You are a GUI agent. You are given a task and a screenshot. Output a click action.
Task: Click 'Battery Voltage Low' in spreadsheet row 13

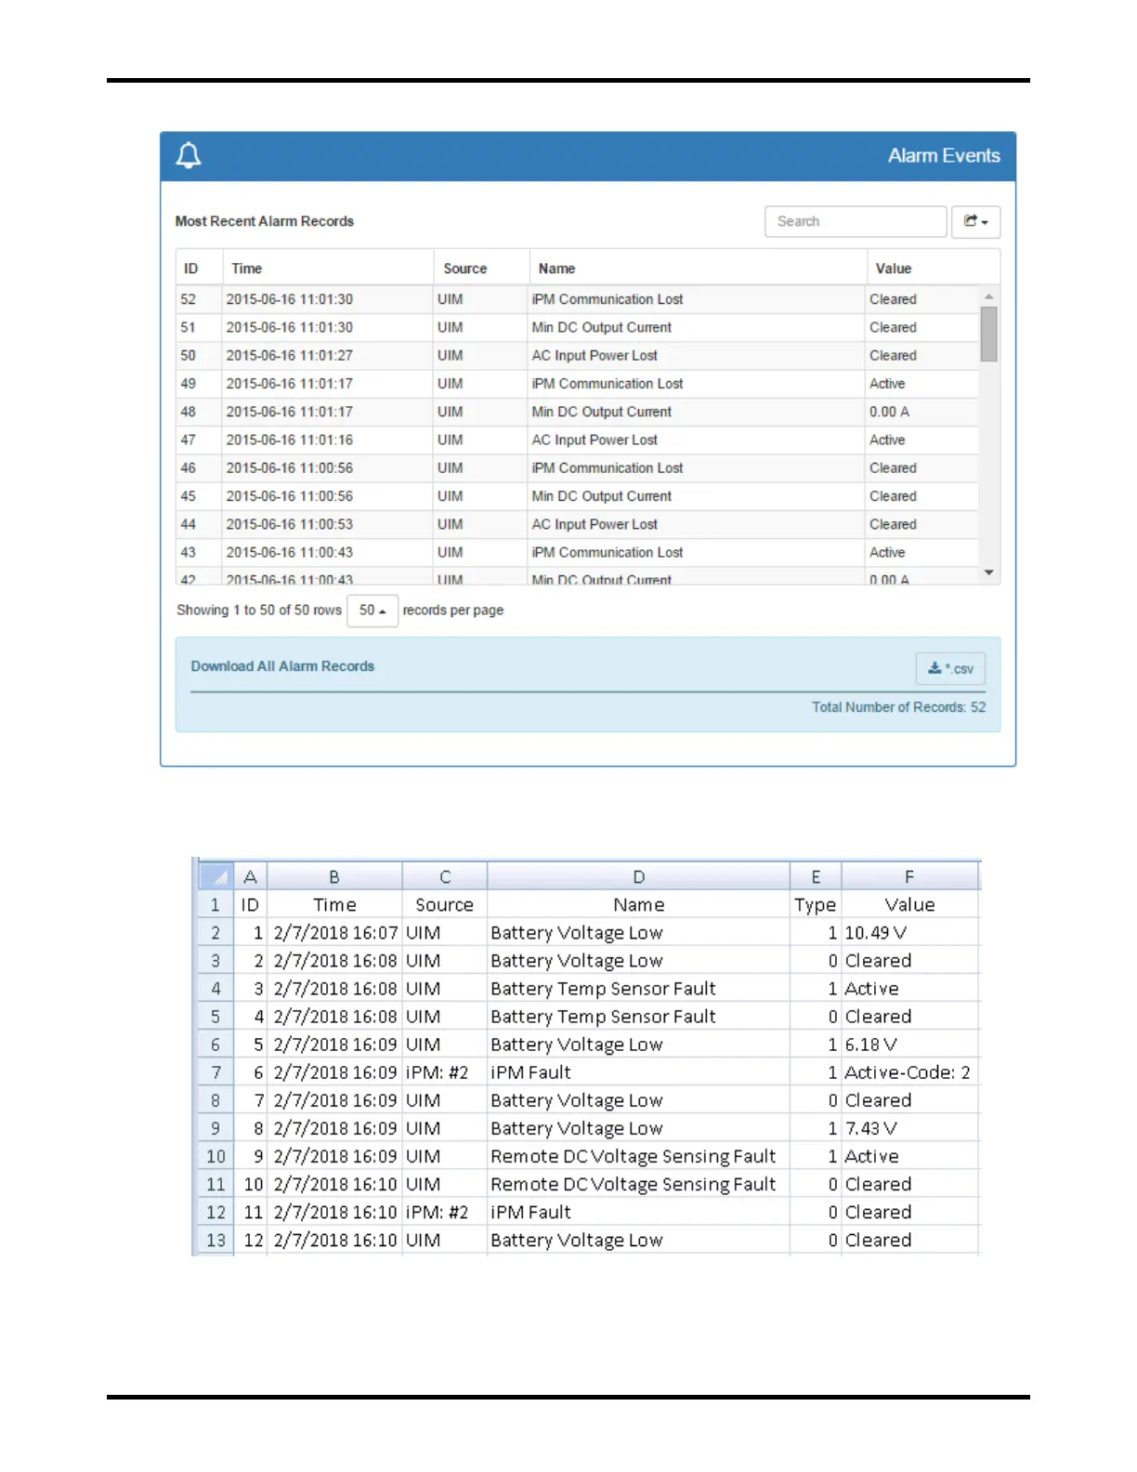(639, 1240)
